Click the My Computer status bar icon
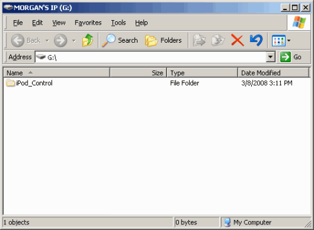 (227, 222)
